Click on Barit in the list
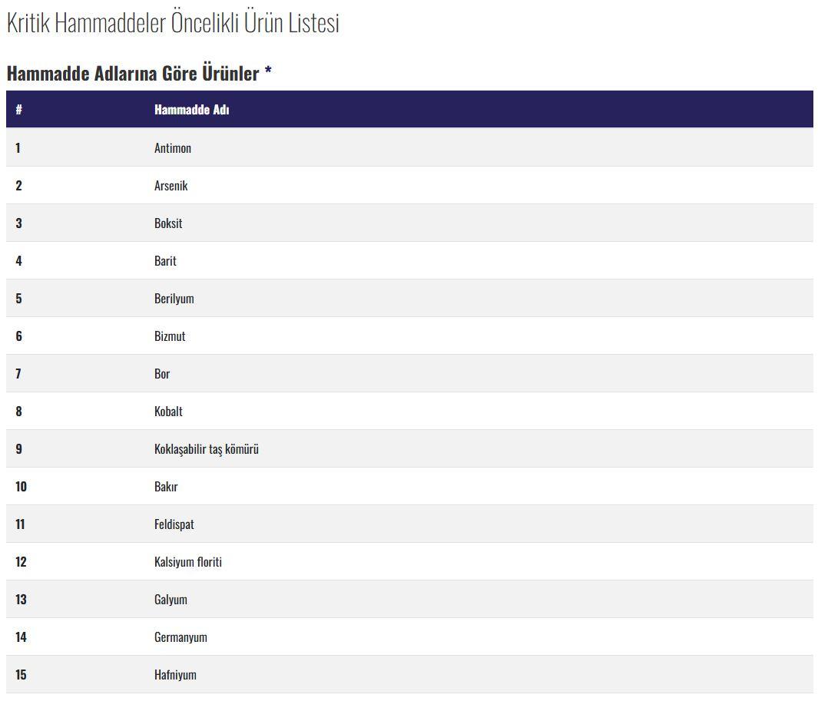The height and width of the screenshot is (701, 818). (x=165, y=261)
